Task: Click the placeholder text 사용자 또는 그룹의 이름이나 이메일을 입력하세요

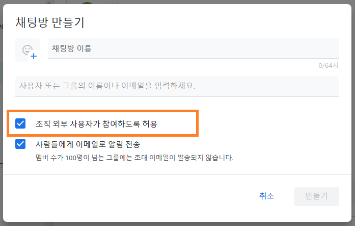Action: 107,86
